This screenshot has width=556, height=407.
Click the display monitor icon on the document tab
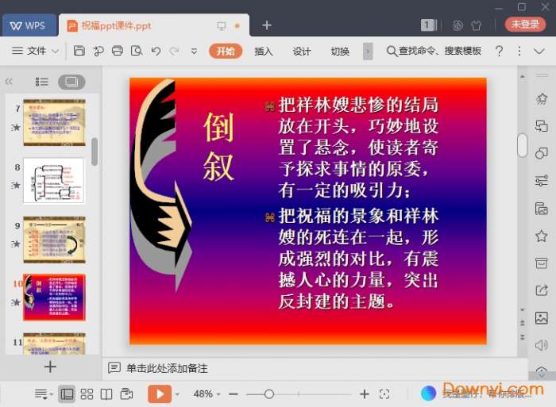click(222, 25)
